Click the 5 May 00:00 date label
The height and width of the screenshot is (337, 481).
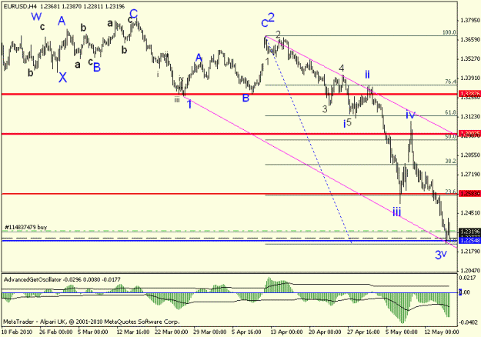(402, 332)
